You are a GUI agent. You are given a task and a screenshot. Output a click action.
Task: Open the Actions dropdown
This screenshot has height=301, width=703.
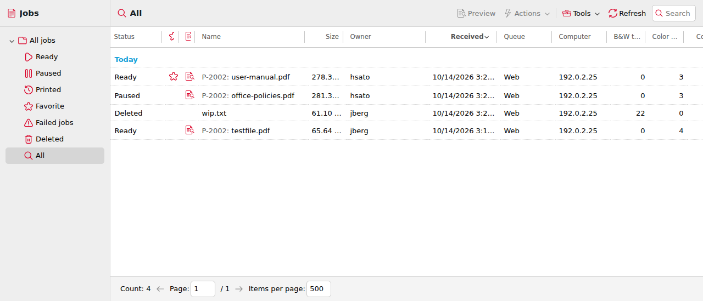coord(527,13)
